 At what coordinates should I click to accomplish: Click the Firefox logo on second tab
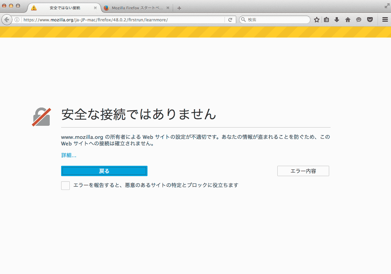pyautogui.click(x=106, y=8)
